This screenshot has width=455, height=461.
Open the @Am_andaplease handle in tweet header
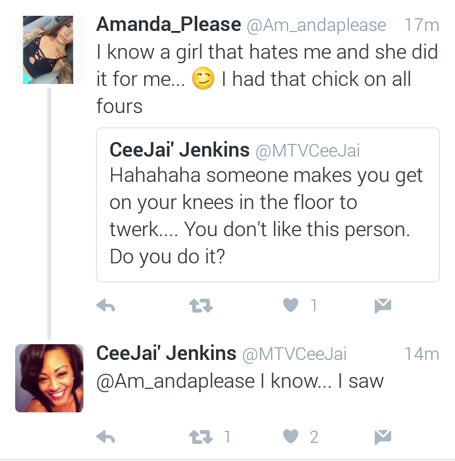point(316,25)
